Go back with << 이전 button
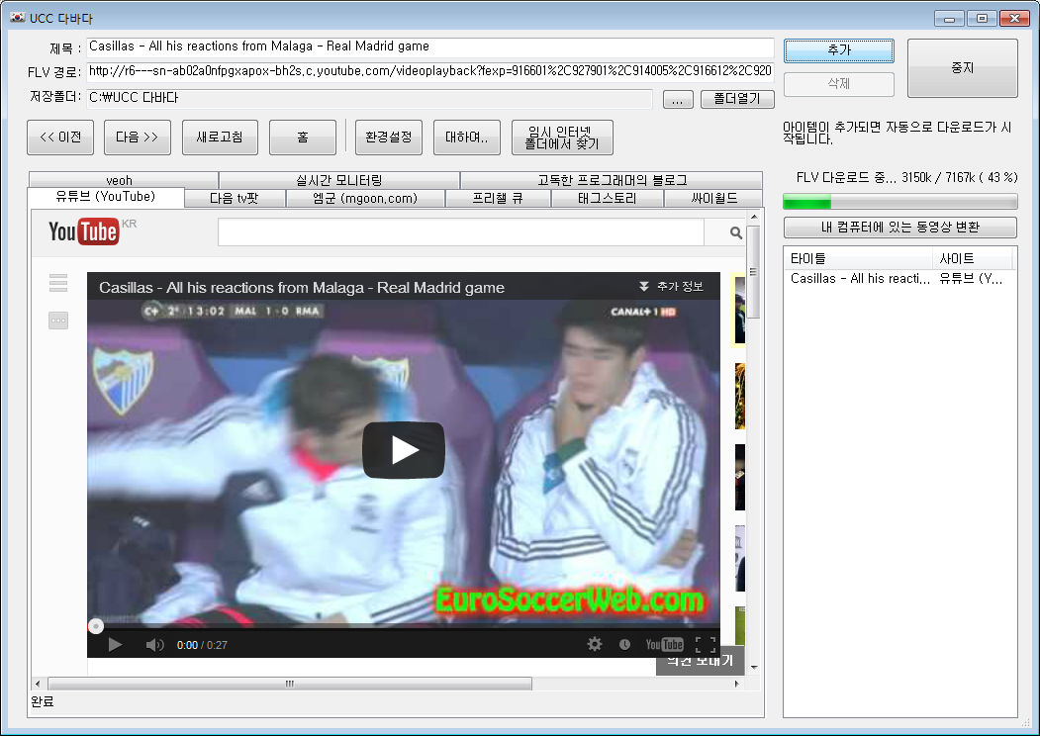Viewport: 1040px width, 736px height. pos(60,138)
